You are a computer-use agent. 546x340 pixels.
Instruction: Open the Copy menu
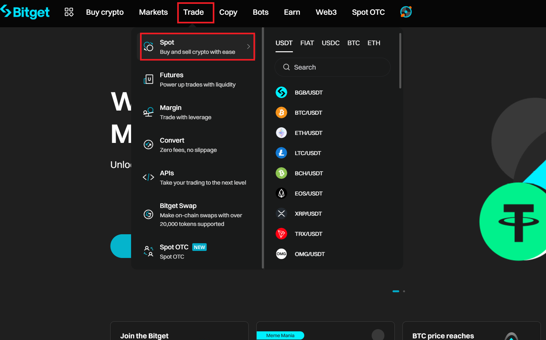[x=228, y=12]
